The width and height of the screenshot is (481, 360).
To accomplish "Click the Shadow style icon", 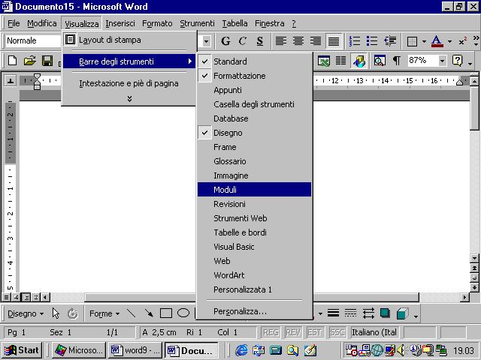I will pos(385,313).
